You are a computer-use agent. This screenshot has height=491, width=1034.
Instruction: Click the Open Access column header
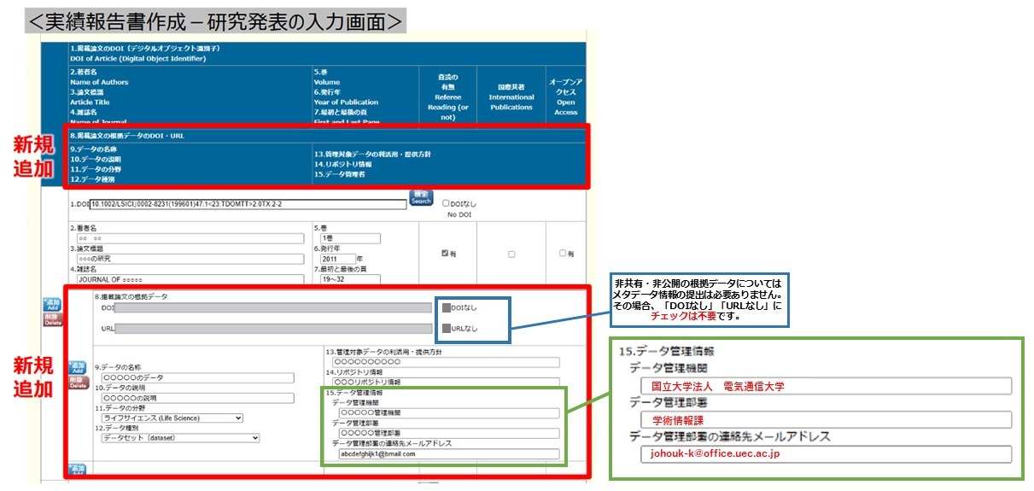pos(565,96)
